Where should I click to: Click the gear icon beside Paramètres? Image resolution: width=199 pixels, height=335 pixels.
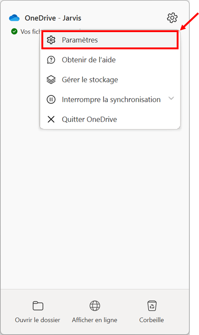coord(51,40)
